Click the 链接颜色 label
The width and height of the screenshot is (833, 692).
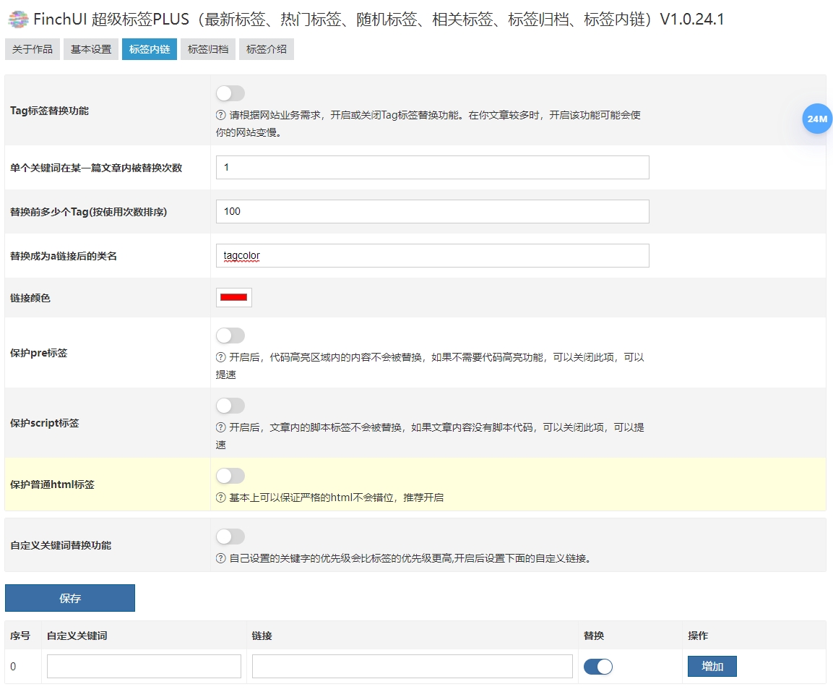coord(30,298)
